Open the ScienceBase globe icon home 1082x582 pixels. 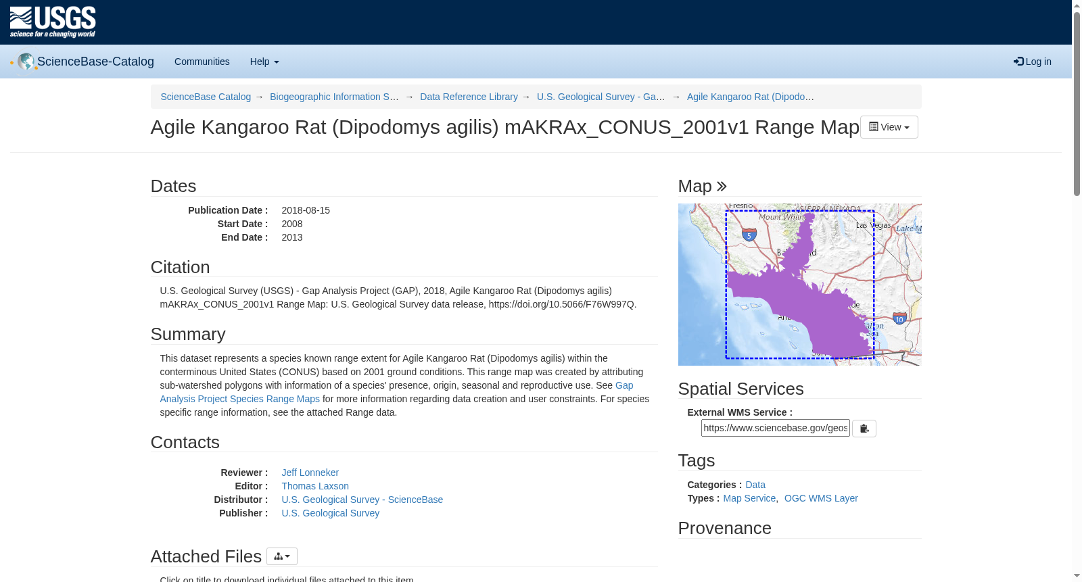[x=26, y=62]
